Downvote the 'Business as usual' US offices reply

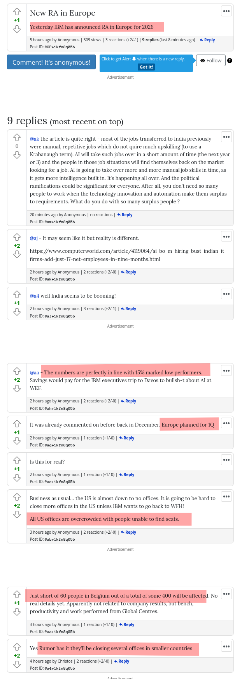click(x=17, y=515)
